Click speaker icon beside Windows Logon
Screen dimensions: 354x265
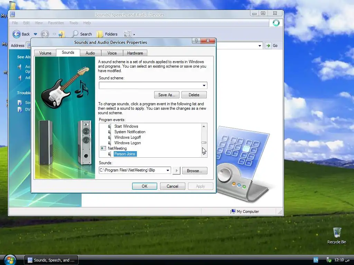(x=110, y=143)
